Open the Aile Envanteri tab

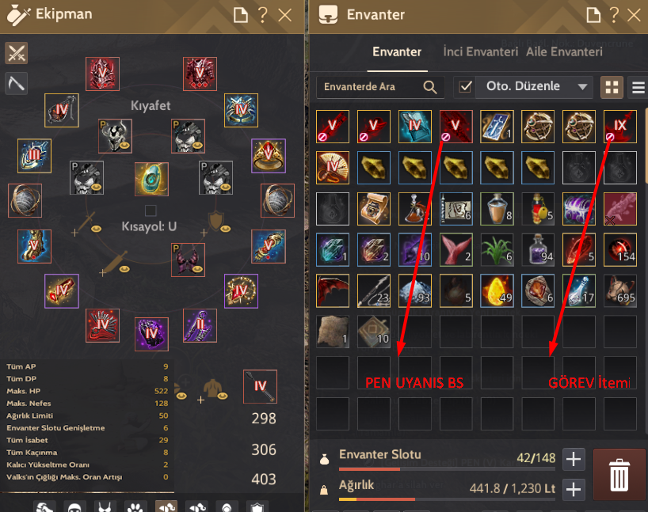tap(564, 51)
